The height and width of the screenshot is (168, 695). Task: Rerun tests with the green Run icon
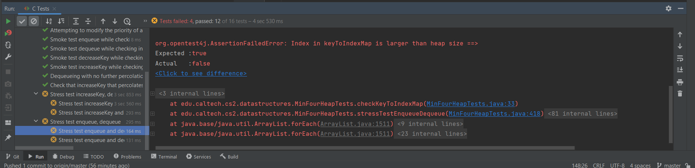tap(8, 21)
